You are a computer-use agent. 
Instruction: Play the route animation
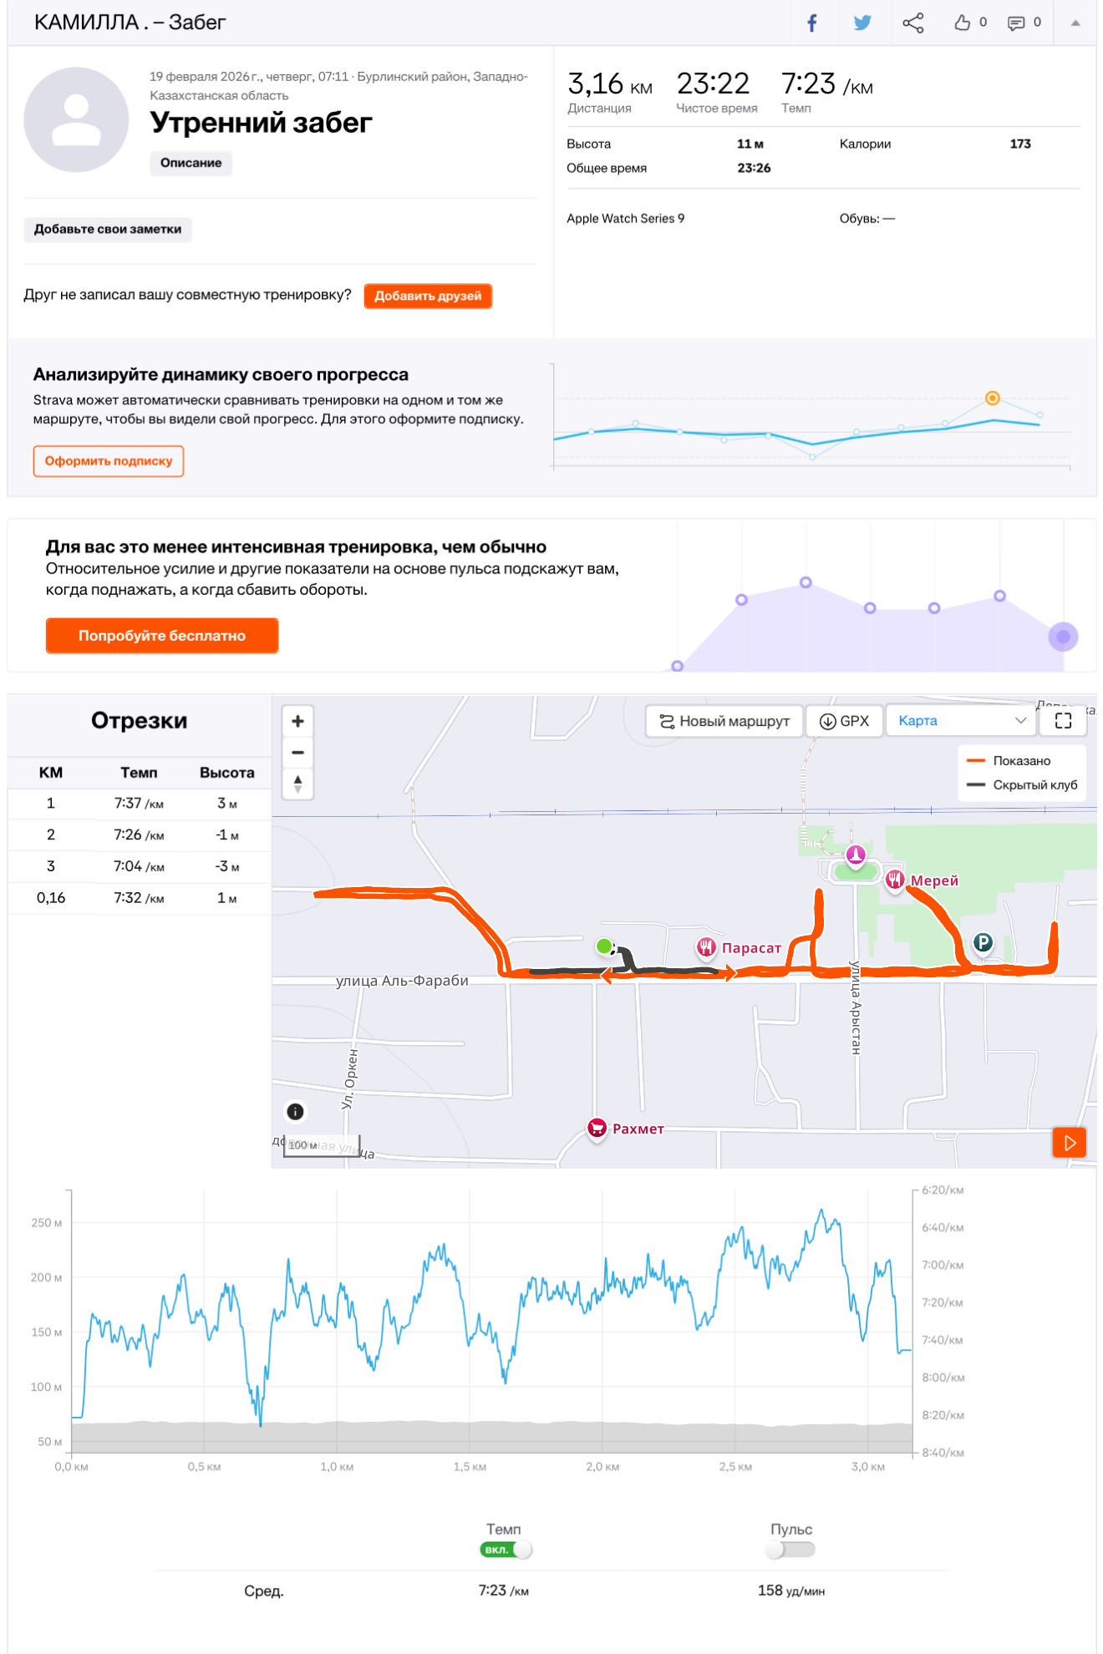(x=1070, y=1142)
